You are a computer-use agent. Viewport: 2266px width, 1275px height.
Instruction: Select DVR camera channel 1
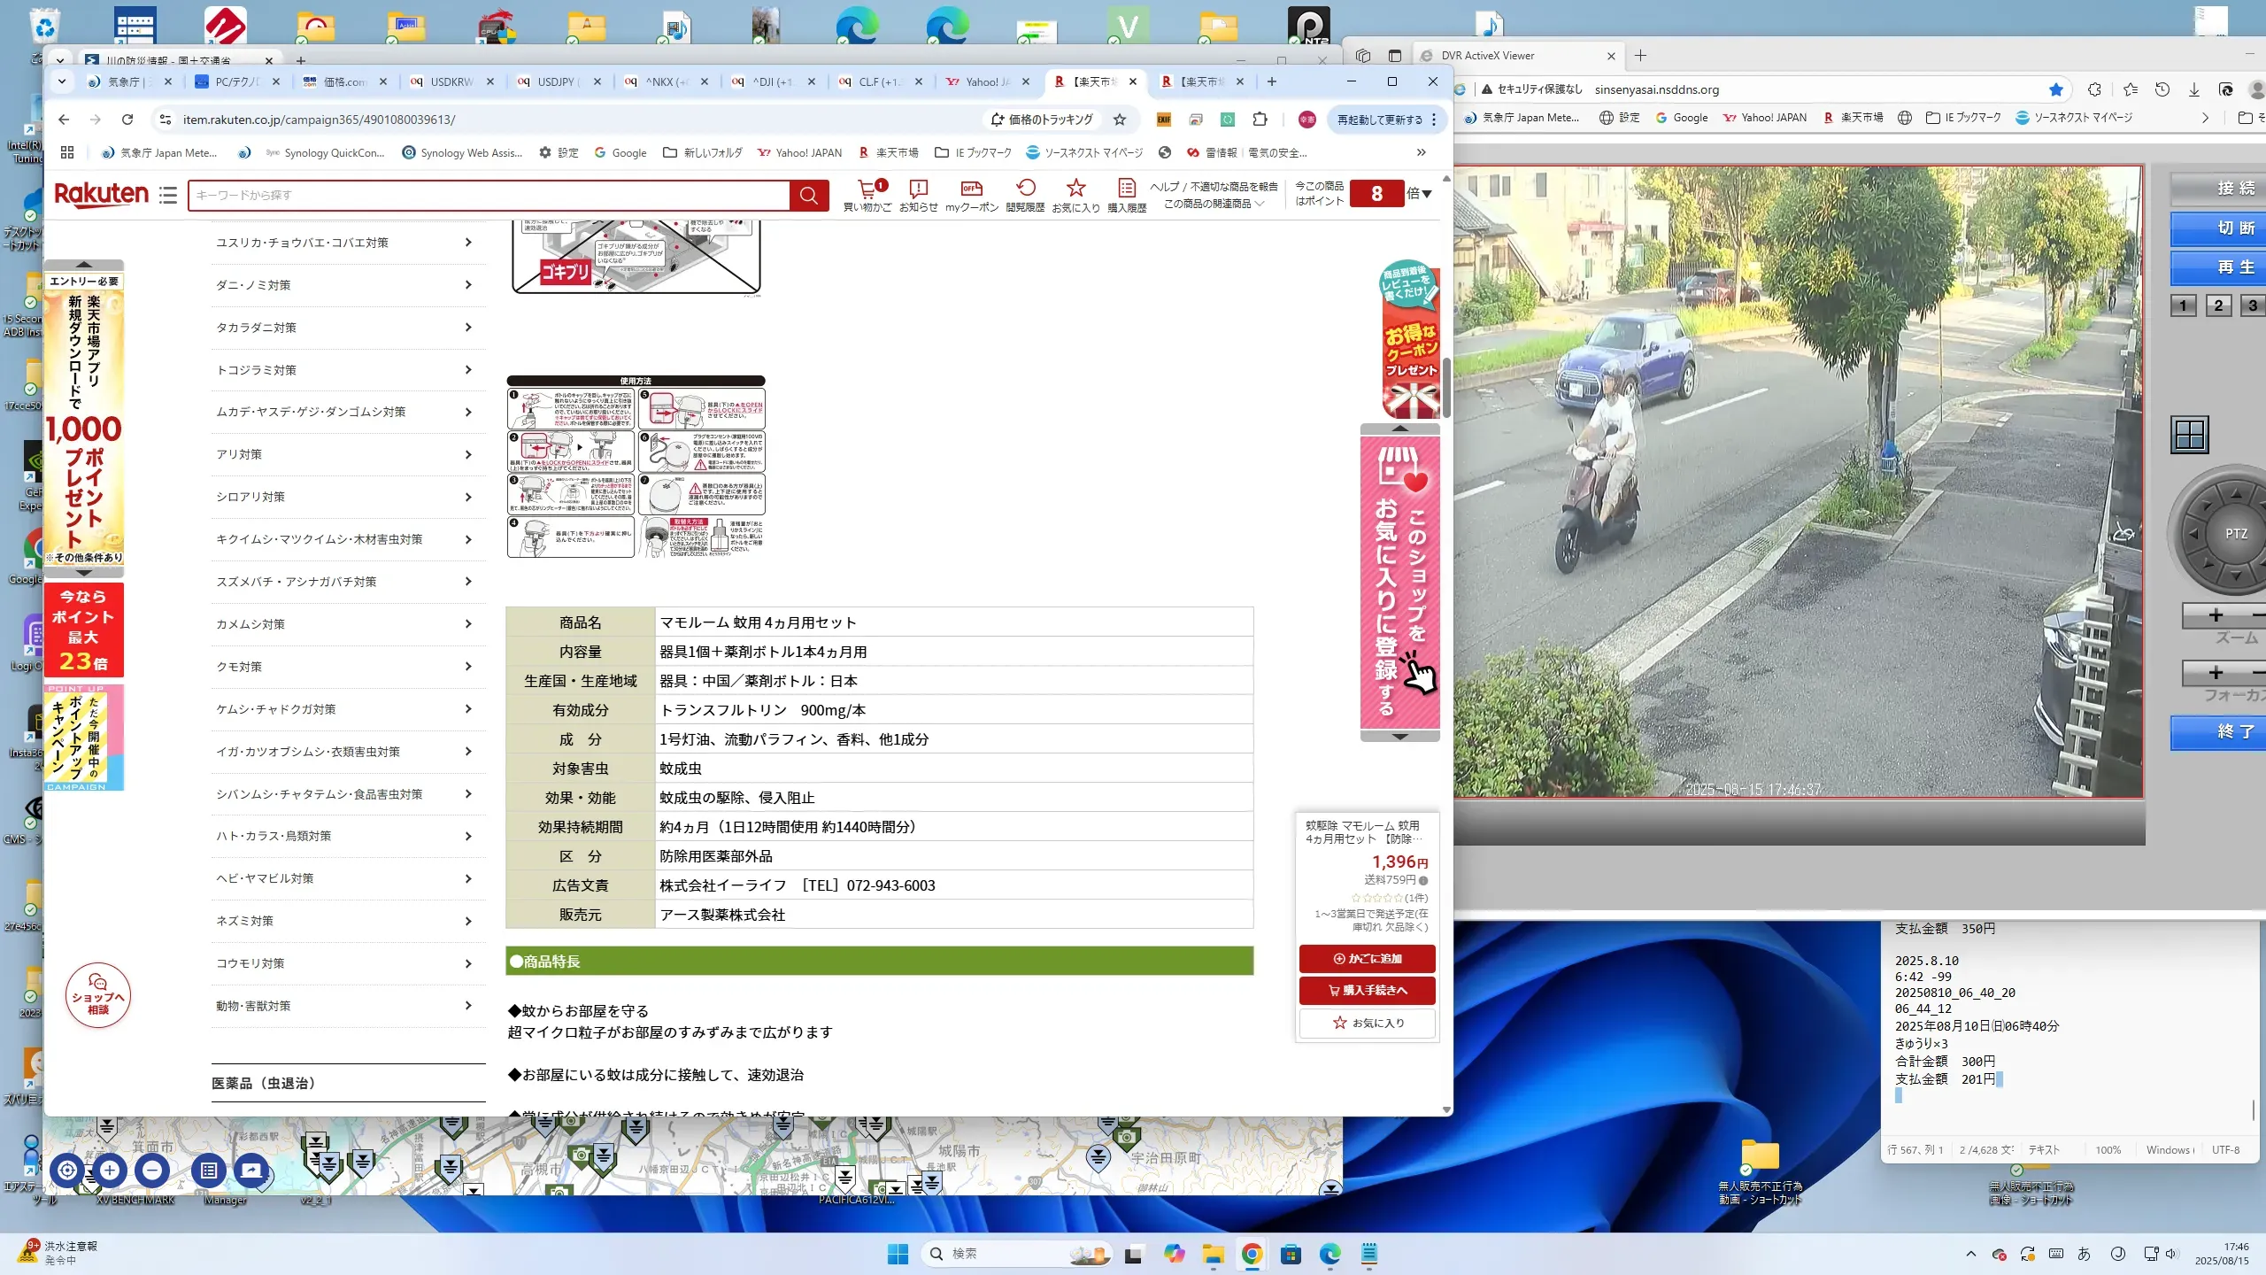click(2183, 305)
